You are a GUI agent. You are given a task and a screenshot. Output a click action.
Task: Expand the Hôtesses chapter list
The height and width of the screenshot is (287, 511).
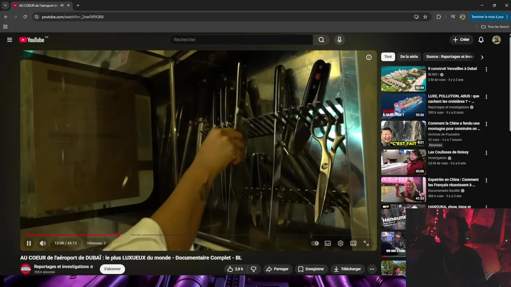point(97,243)
